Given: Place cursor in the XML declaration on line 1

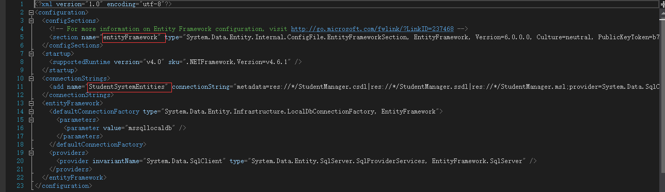Looking at the screenshot, I should click(x=103, y=4).
